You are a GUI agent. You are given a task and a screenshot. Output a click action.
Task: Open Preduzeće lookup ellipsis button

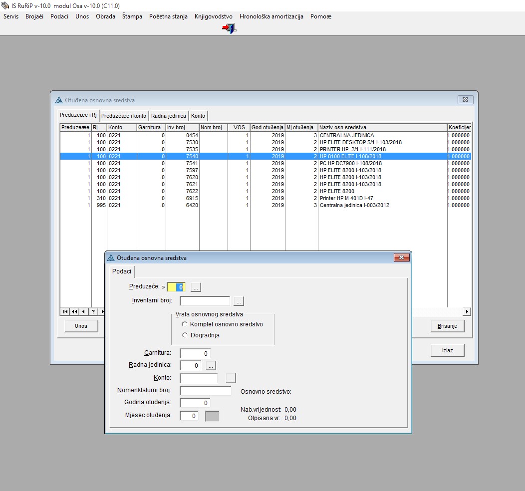[x=196, y=287]
